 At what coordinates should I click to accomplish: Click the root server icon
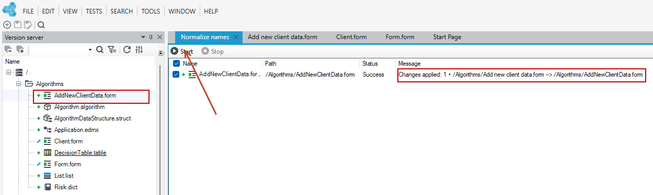coord(19,72)
